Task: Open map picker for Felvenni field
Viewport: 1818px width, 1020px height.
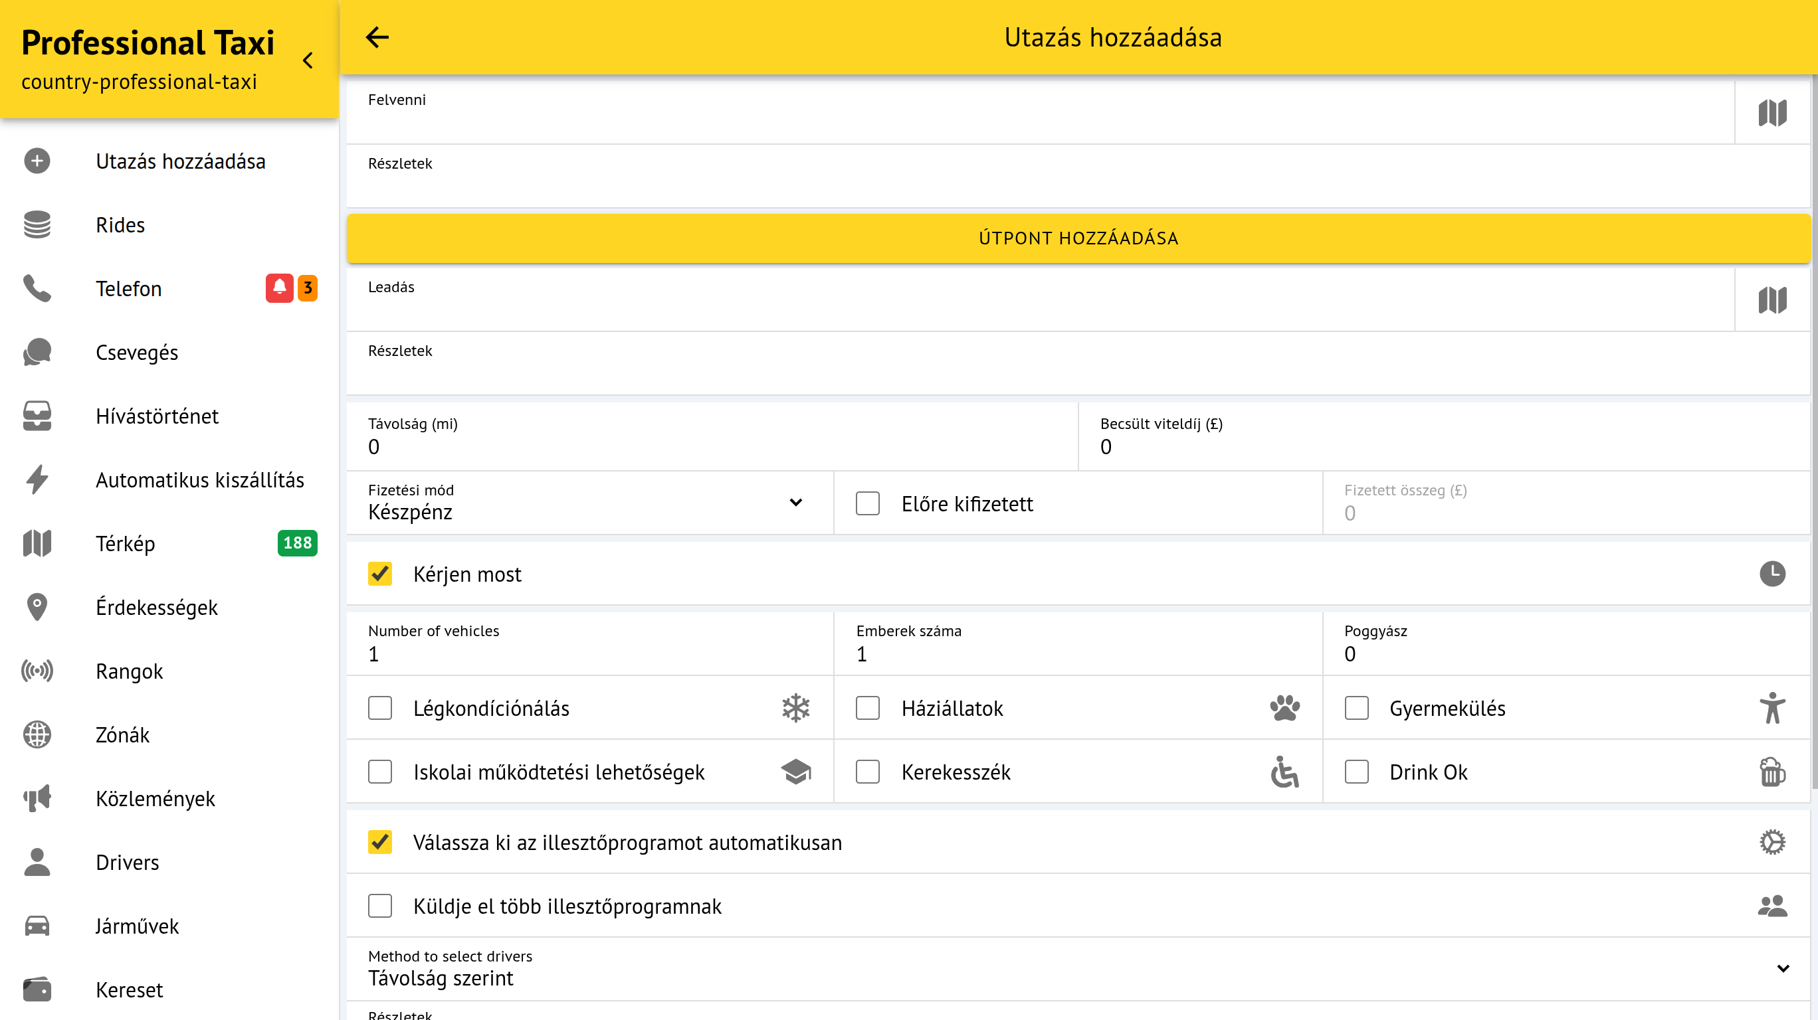Action: (1772, 112)
